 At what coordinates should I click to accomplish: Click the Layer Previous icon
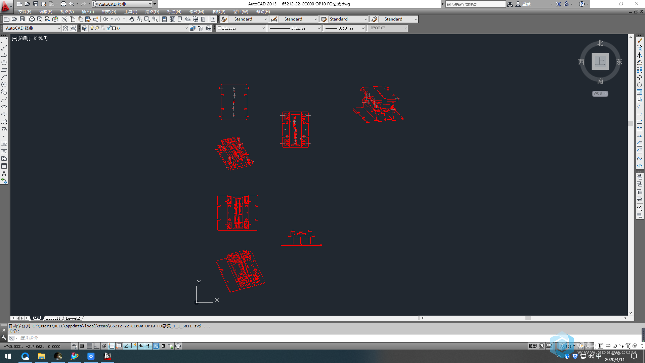pos(201,28)
